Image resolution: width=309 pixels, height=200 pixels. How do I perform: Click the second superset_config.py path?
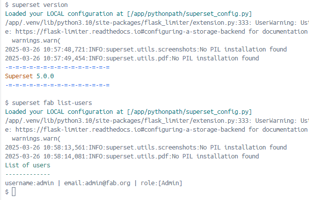(190, 112)
